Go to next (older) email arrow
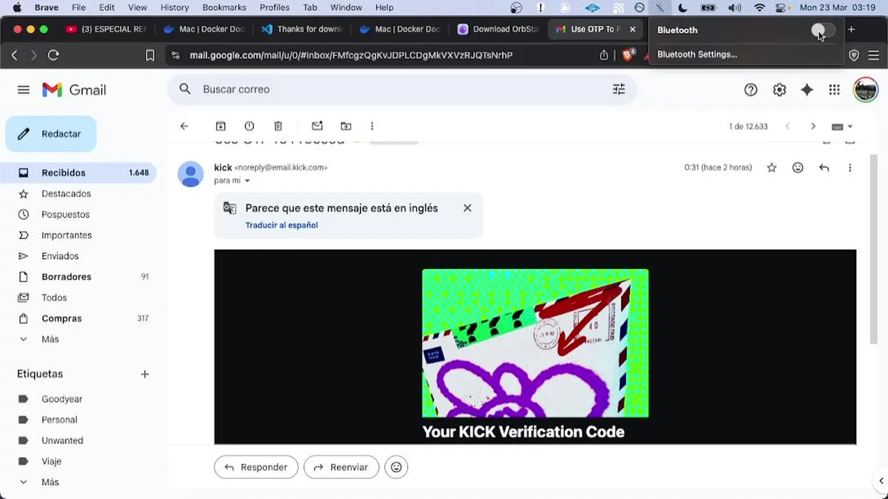The width and height of the screenshot is (888, 499). coord(813,126)
